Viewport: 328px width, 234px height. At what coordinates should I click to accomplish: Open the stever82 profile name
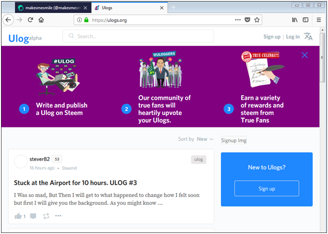(x=40, y=159)
